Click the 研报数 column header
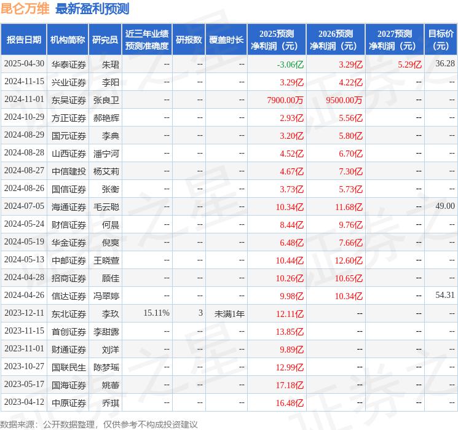The width and height of the screenshot is (458, 430). (x=189, y=40)
